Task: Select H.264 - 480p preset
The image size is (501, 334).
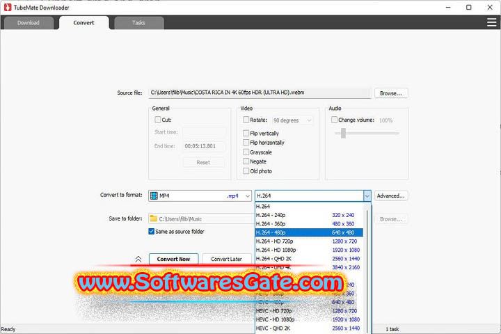Action: point(309,232)
